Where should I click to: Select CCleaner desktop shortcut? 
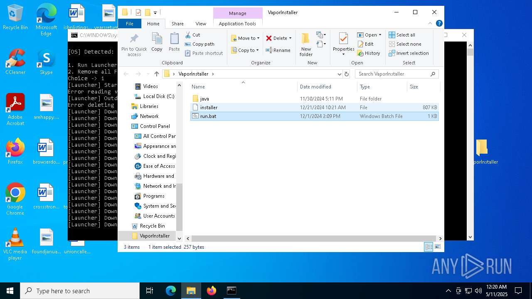coord(15,61)
